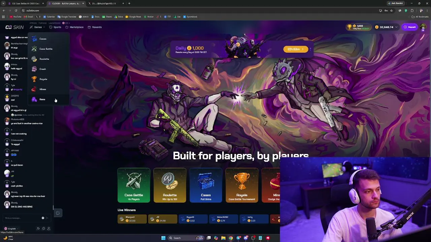
Task: View the 0.74 live winner card
Action: click(x=223, y=219)
